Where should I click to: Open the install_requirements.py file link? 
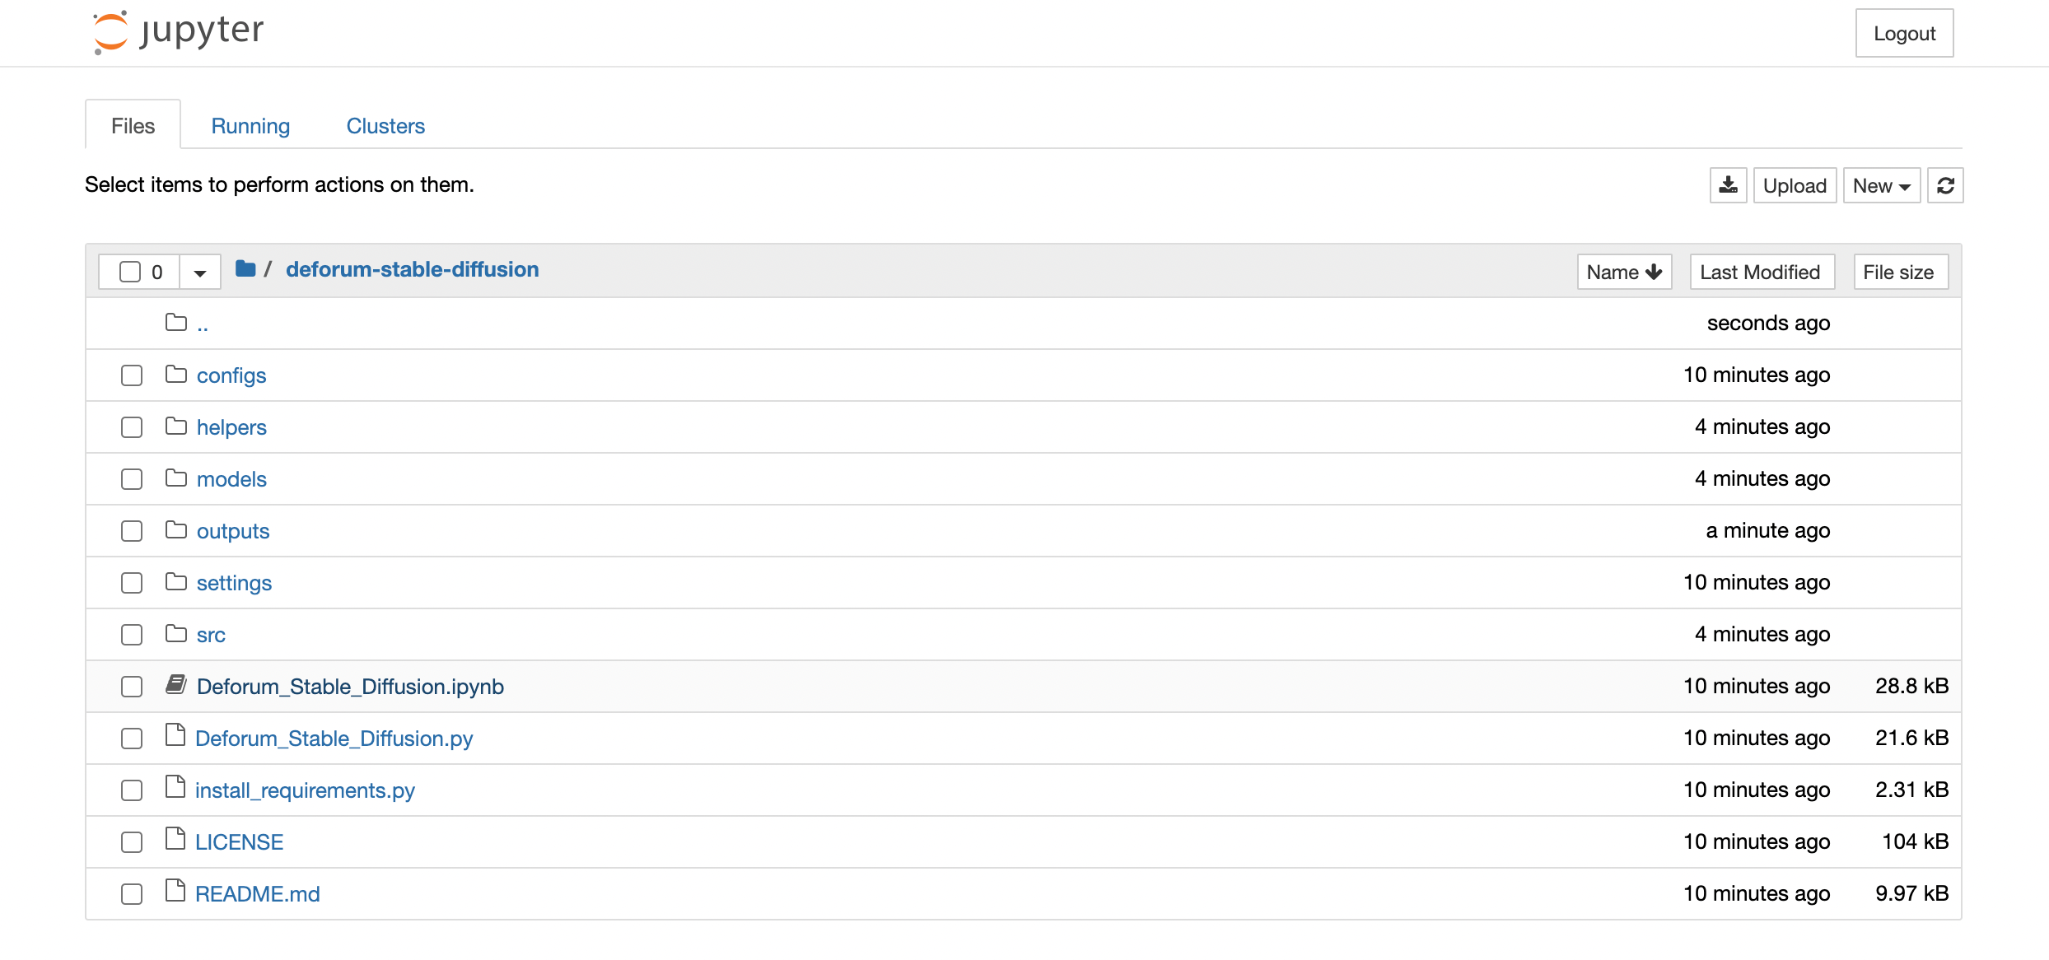305,790
